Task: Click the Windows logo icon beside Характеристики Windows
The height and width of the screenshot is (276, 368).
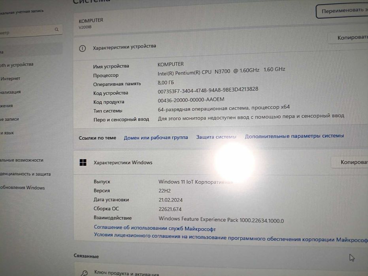Action: [83, 162]
